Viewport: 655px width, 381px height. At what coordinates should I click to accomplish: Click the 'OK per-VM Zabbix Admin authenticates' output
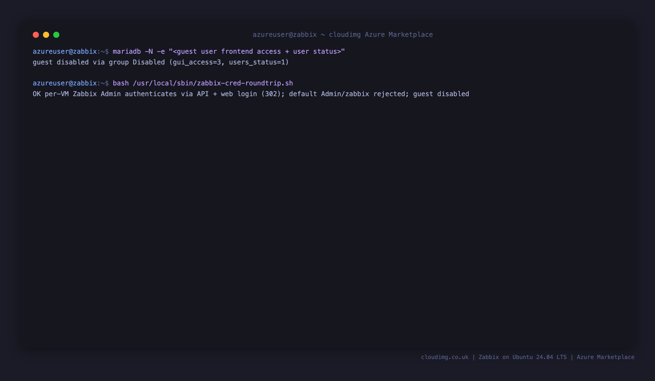click(105, 94)
